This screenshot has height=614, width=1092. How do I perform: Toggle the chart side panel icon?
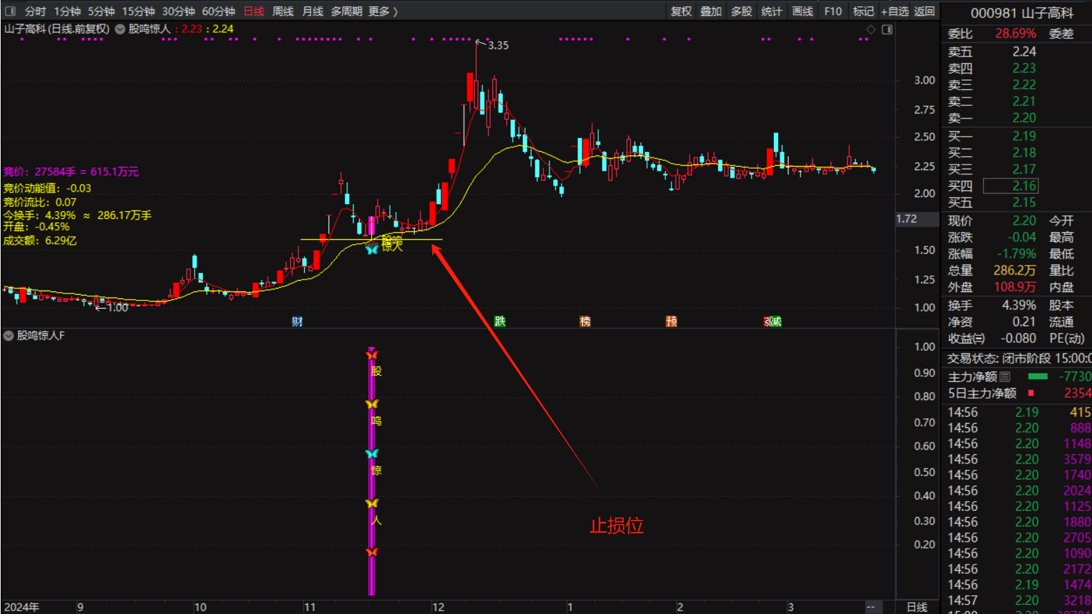887,29
